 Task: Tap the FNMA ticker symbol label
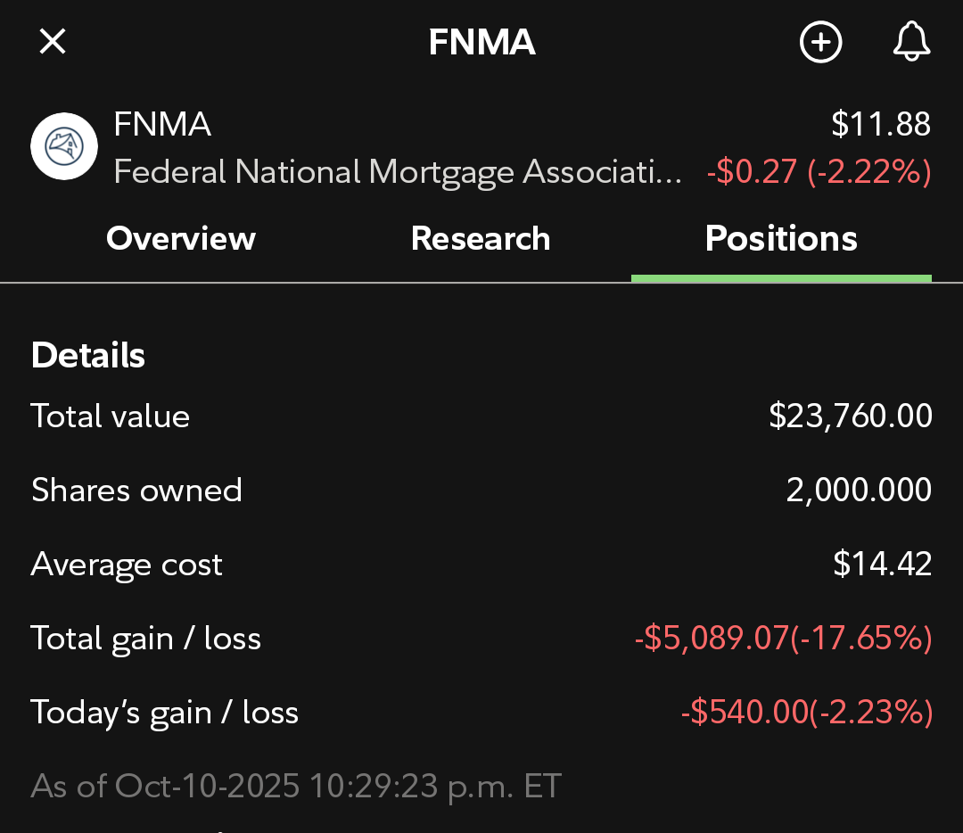click(x=162, y=125)
